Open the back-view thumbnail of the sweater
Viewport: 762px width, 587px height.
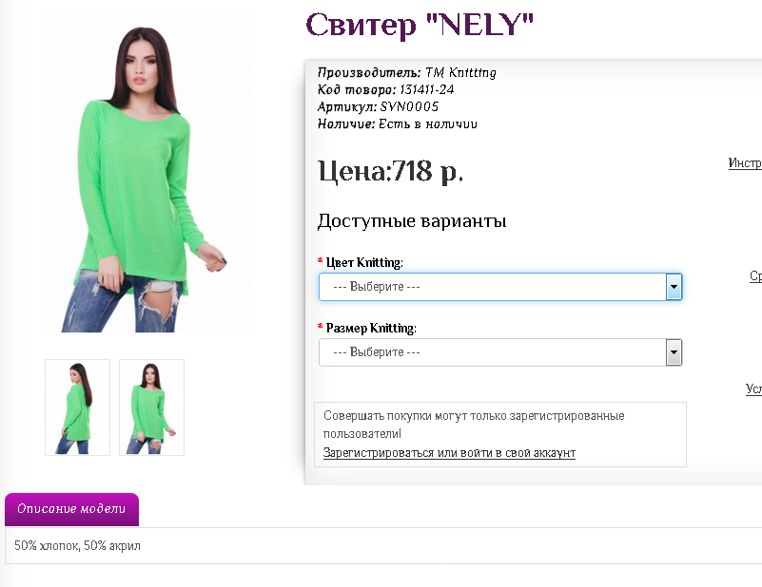click(77, 407)
